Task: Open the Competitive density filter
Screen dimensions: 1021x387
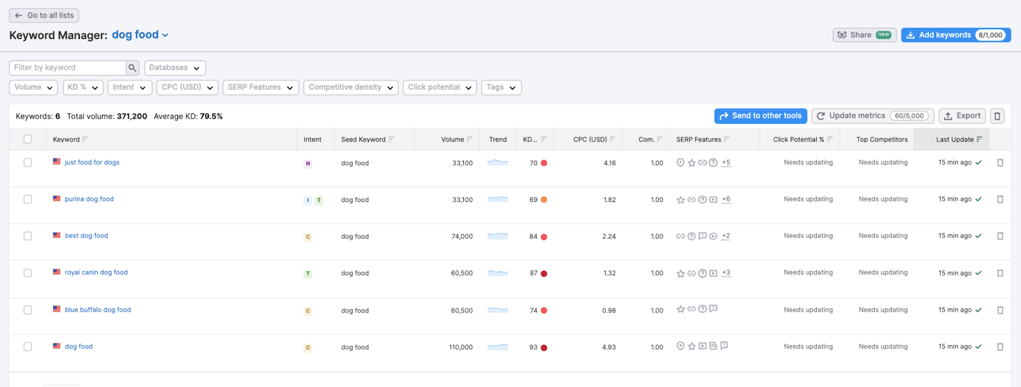Action: coord(351,87)
